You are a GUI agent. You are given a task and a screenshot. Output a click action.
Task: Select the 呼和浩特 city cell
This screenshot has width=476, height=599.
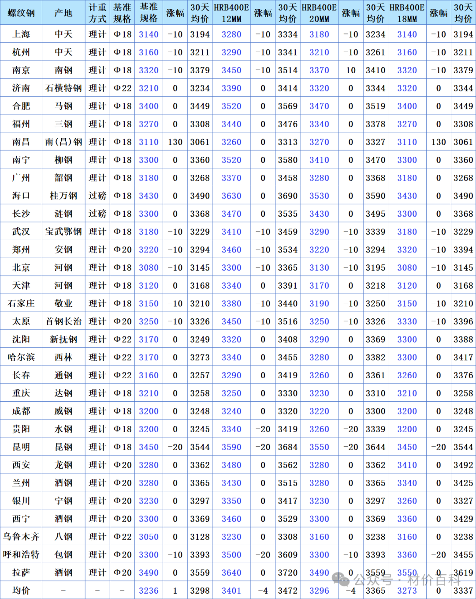point(21,554)
